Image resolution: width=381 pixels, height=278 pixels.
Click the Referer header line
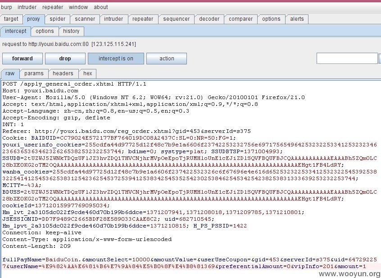click(x=127, y=132)
